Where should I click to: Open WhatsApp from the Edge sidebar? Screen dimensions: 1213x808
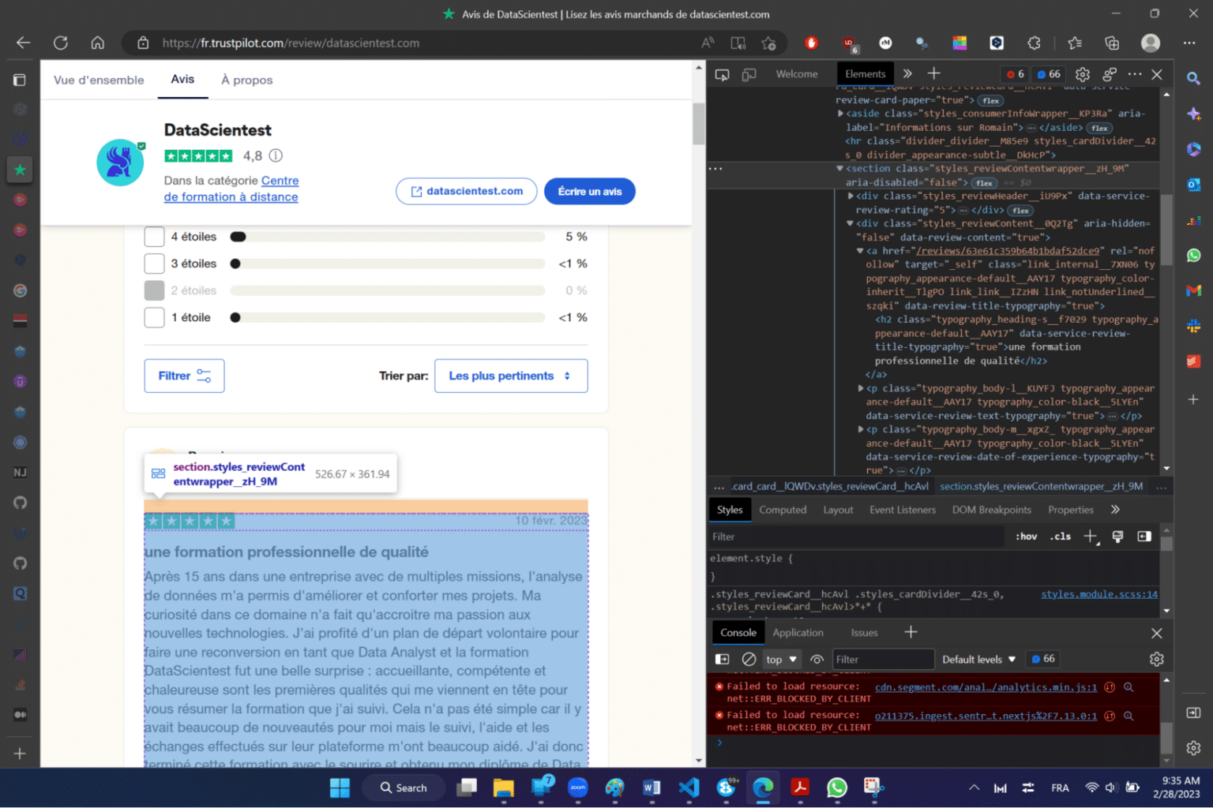1193,255
